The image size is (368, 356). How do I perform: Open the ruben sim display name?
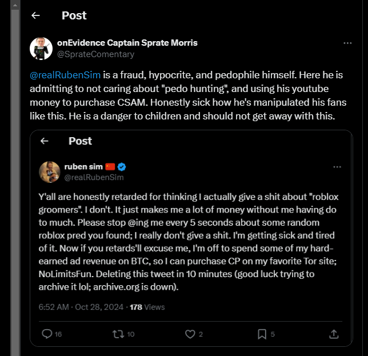83,167
